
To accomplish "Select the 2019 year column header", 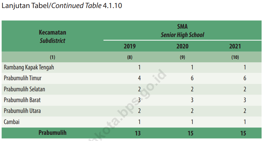I will [130, 47].
